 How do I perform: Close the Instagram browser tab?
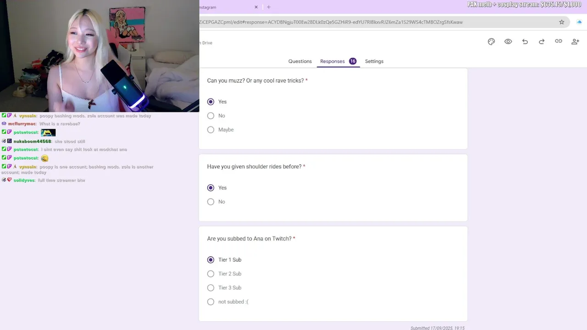point(256,7)
